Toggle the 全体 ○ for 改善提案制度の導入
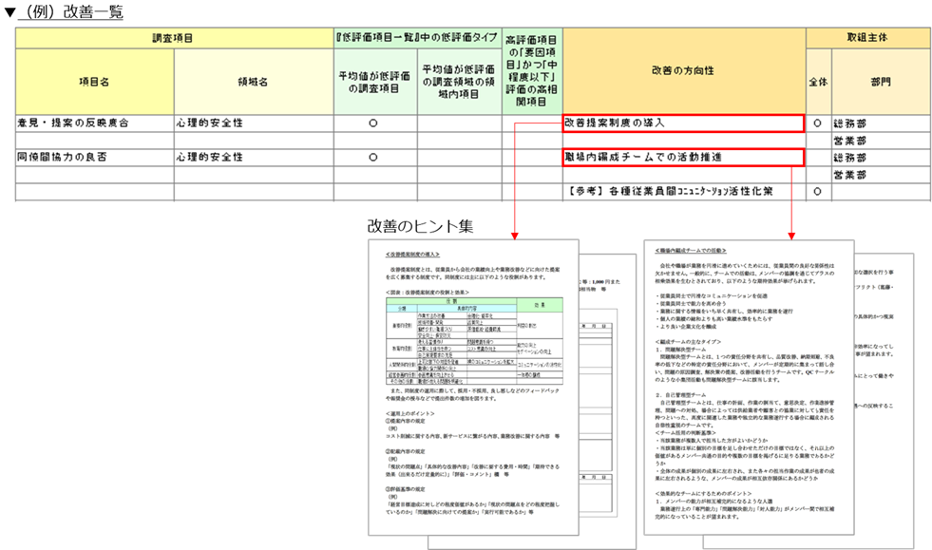Image resolution: width=932 pixels, height=550 pixels. [x=817, y=123]
